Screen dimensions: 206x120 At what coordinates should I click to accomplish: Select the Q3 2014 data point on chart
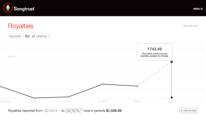(34, 98)
